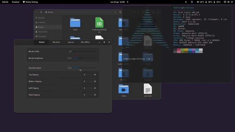Open the Video folder in Files window

[124, 91]
